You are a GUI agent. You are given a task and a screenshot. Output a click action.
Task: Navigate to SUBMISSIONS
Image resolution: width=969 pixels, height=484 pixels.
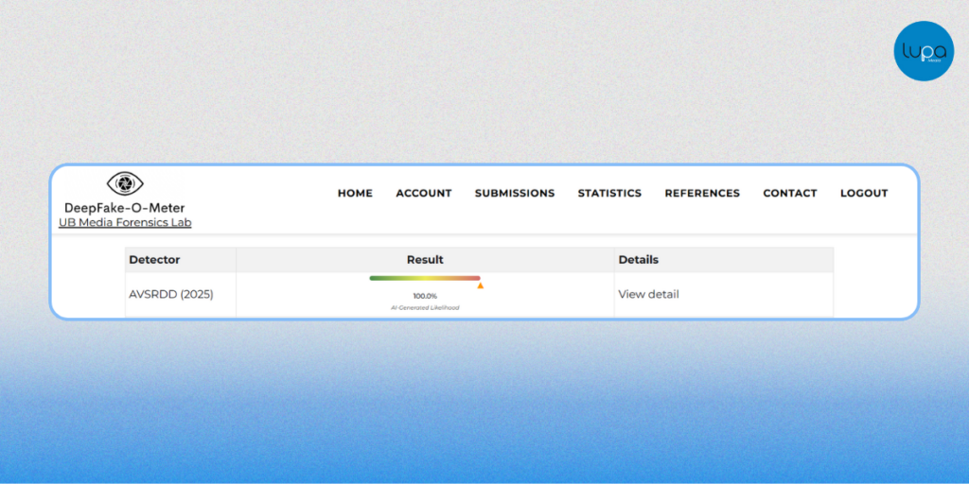[515, 193]
